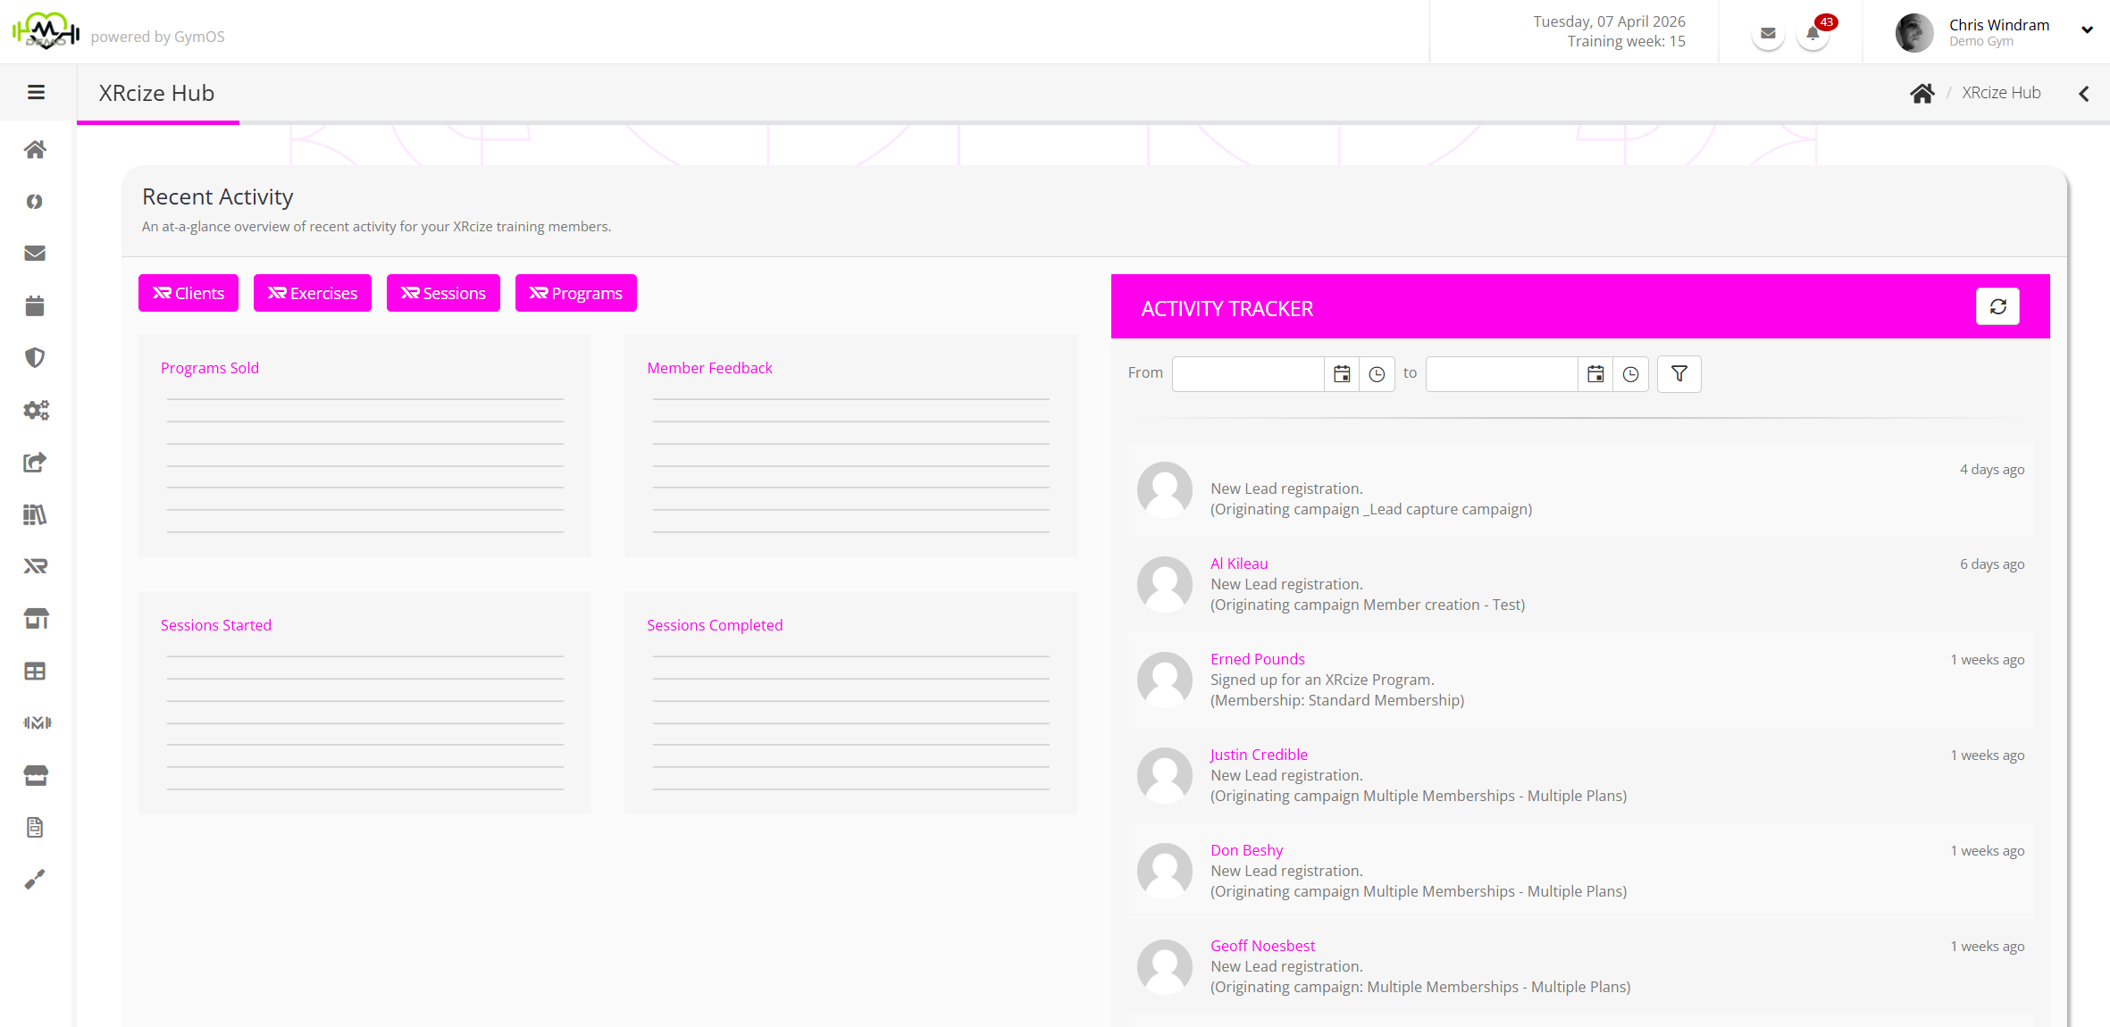This screenshot has height=1027, width=2110.
Task: Open the From date calendar picker
Action: pos(1341,374)
